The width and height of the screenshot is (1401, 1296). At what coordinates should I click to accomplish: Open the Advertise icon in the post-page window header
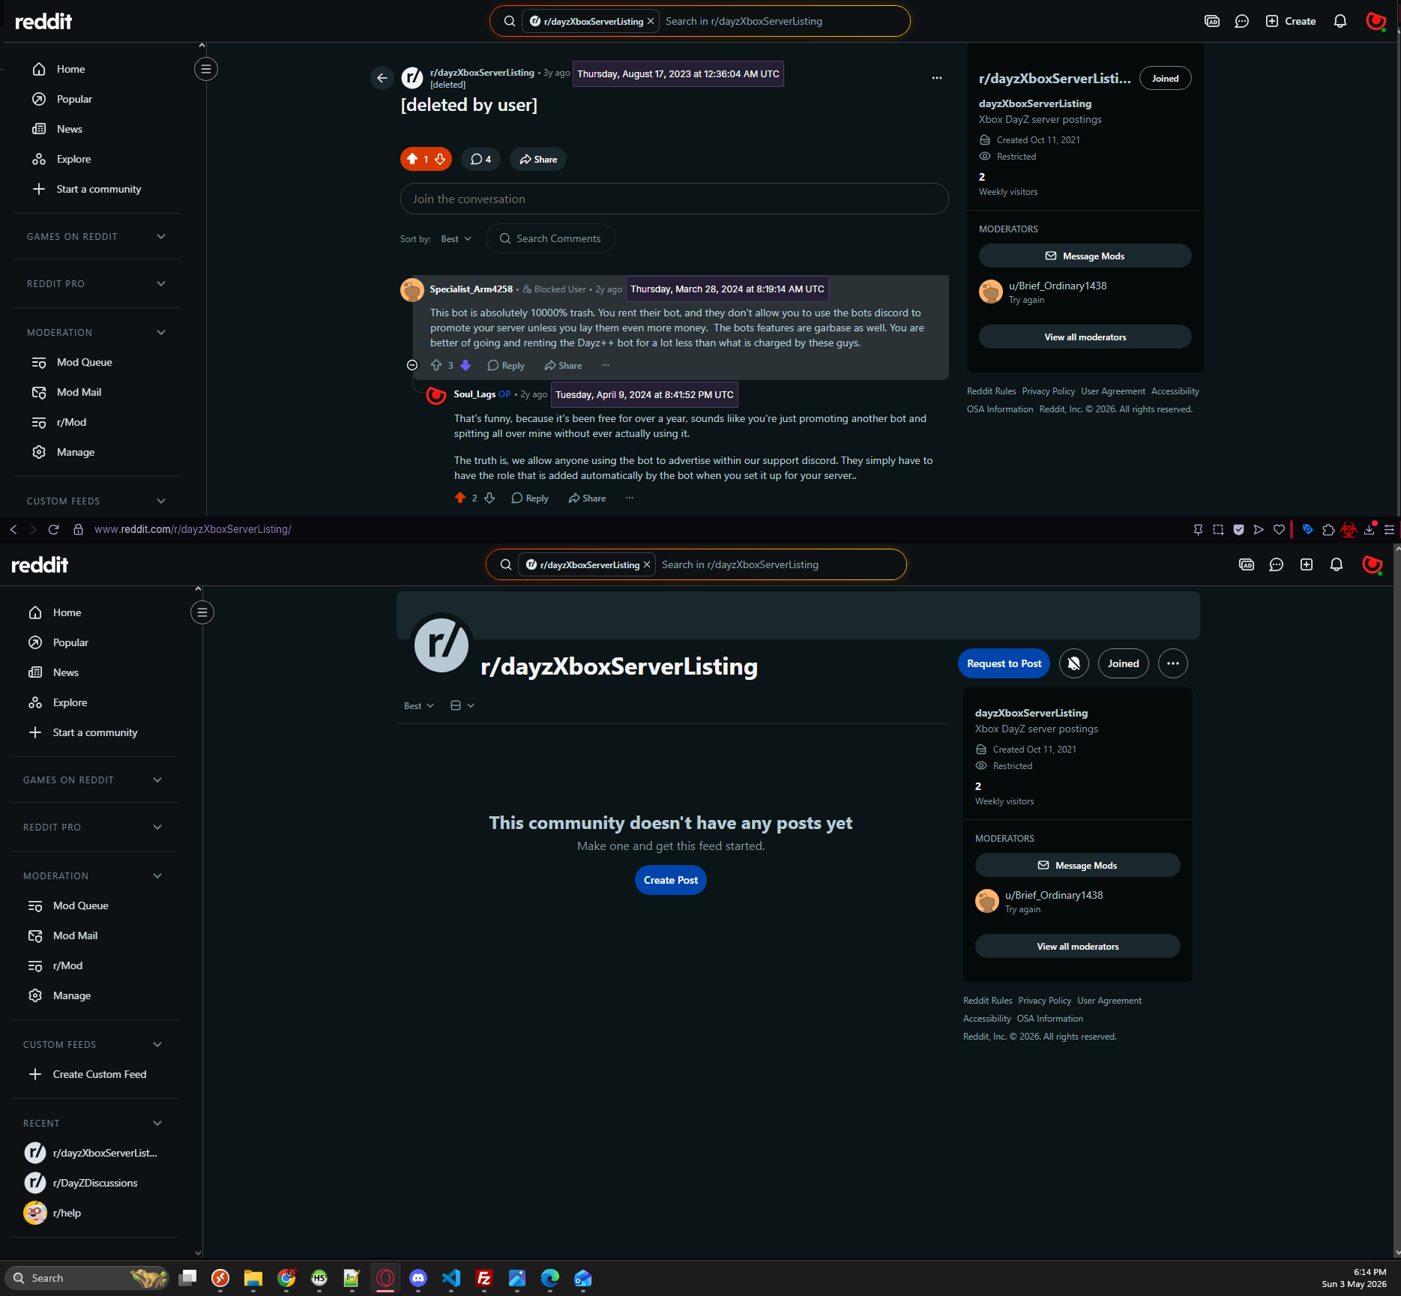click(1212, 21)
